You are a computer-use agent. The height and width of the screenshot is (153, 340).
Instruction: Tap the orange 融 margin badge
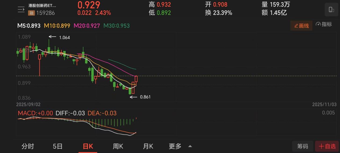[31, 12]
